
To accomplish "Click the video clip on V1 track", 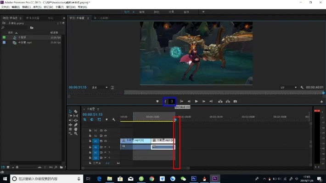I will (135, 141).
